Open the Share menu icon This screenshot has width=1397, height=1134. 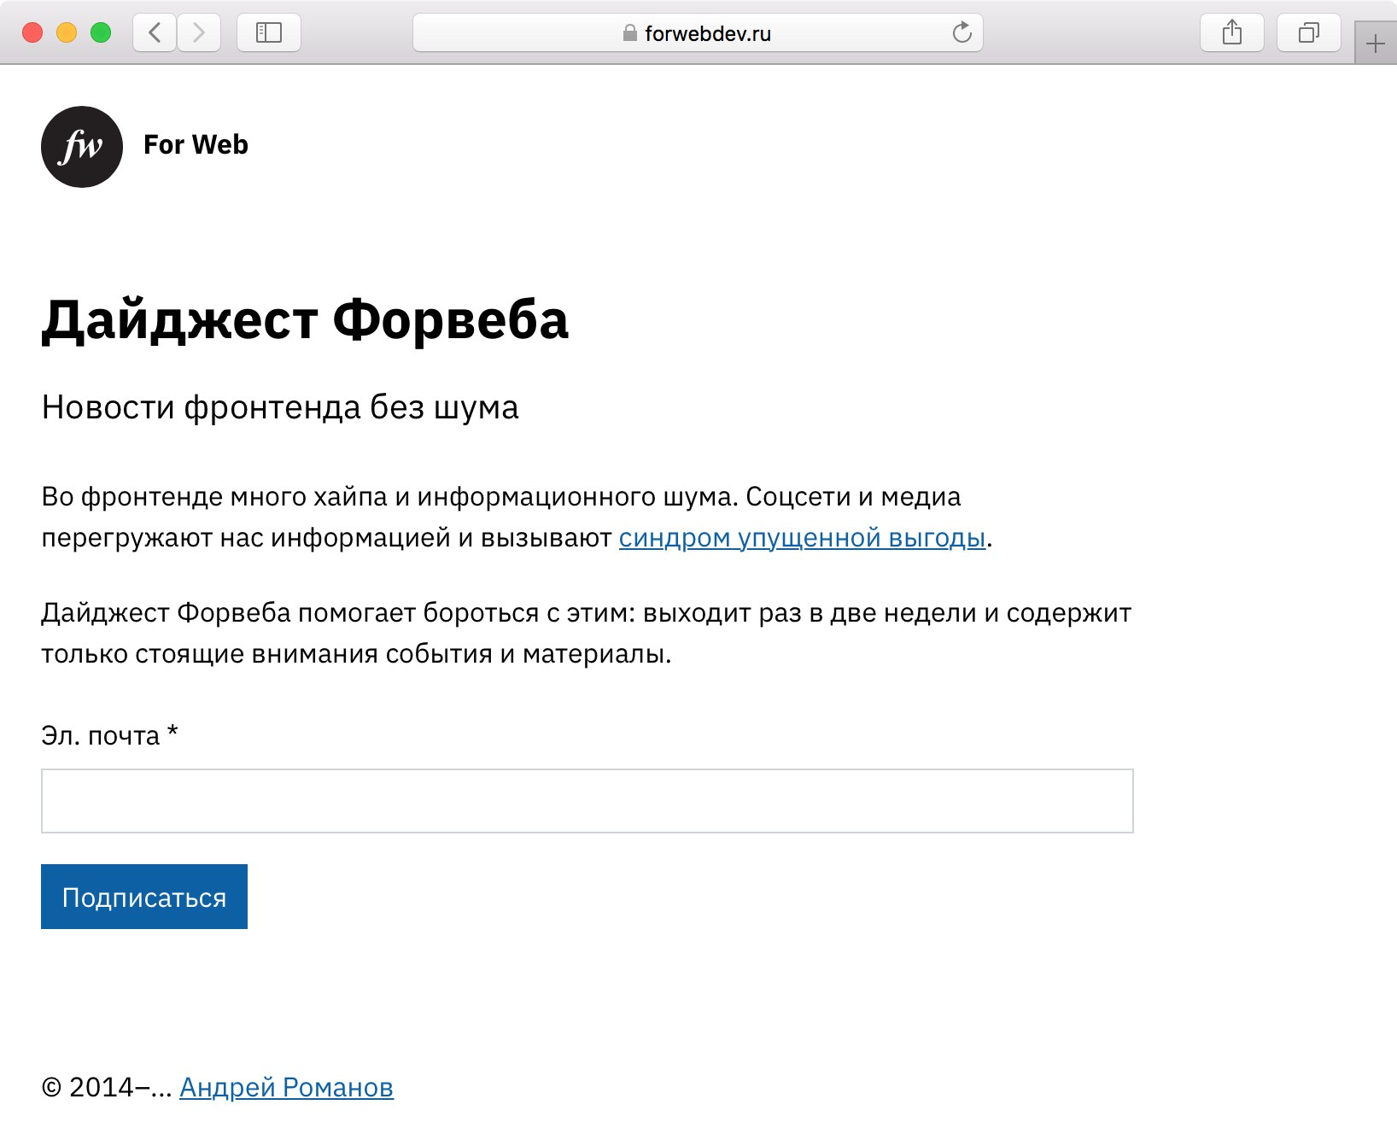(1232, 33)
